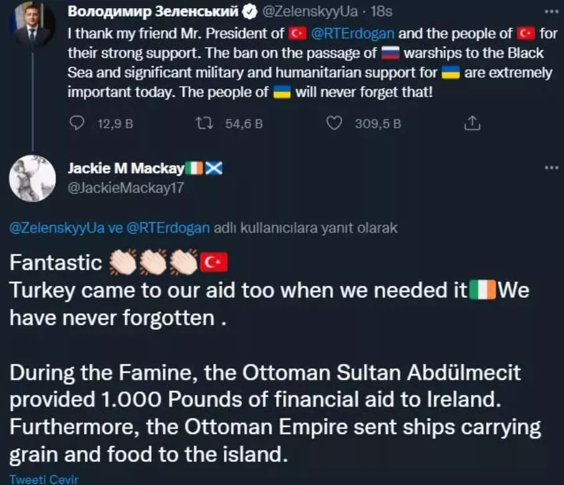This screenshot has width=564, height=485.
Task: Click @RTErdogan in the reply-to line
Action: [168, 228]
